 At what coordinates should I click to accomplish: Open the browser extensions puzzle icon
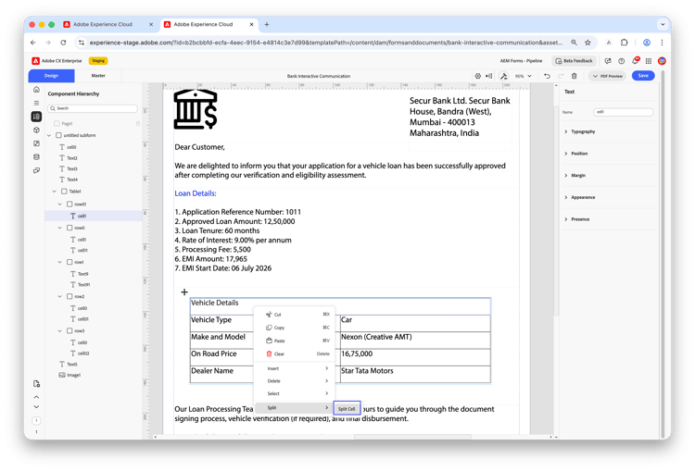624,43
